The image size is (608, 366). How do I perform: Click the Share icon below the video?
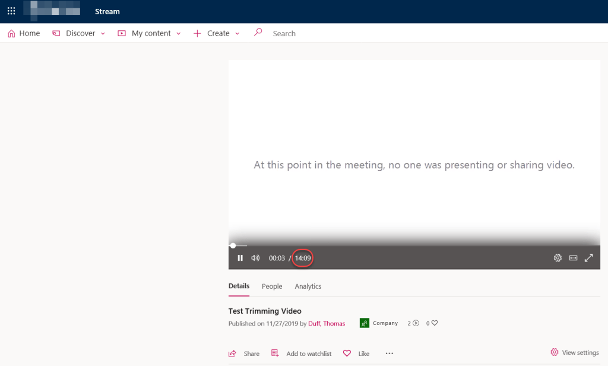[x=232, y=352]
